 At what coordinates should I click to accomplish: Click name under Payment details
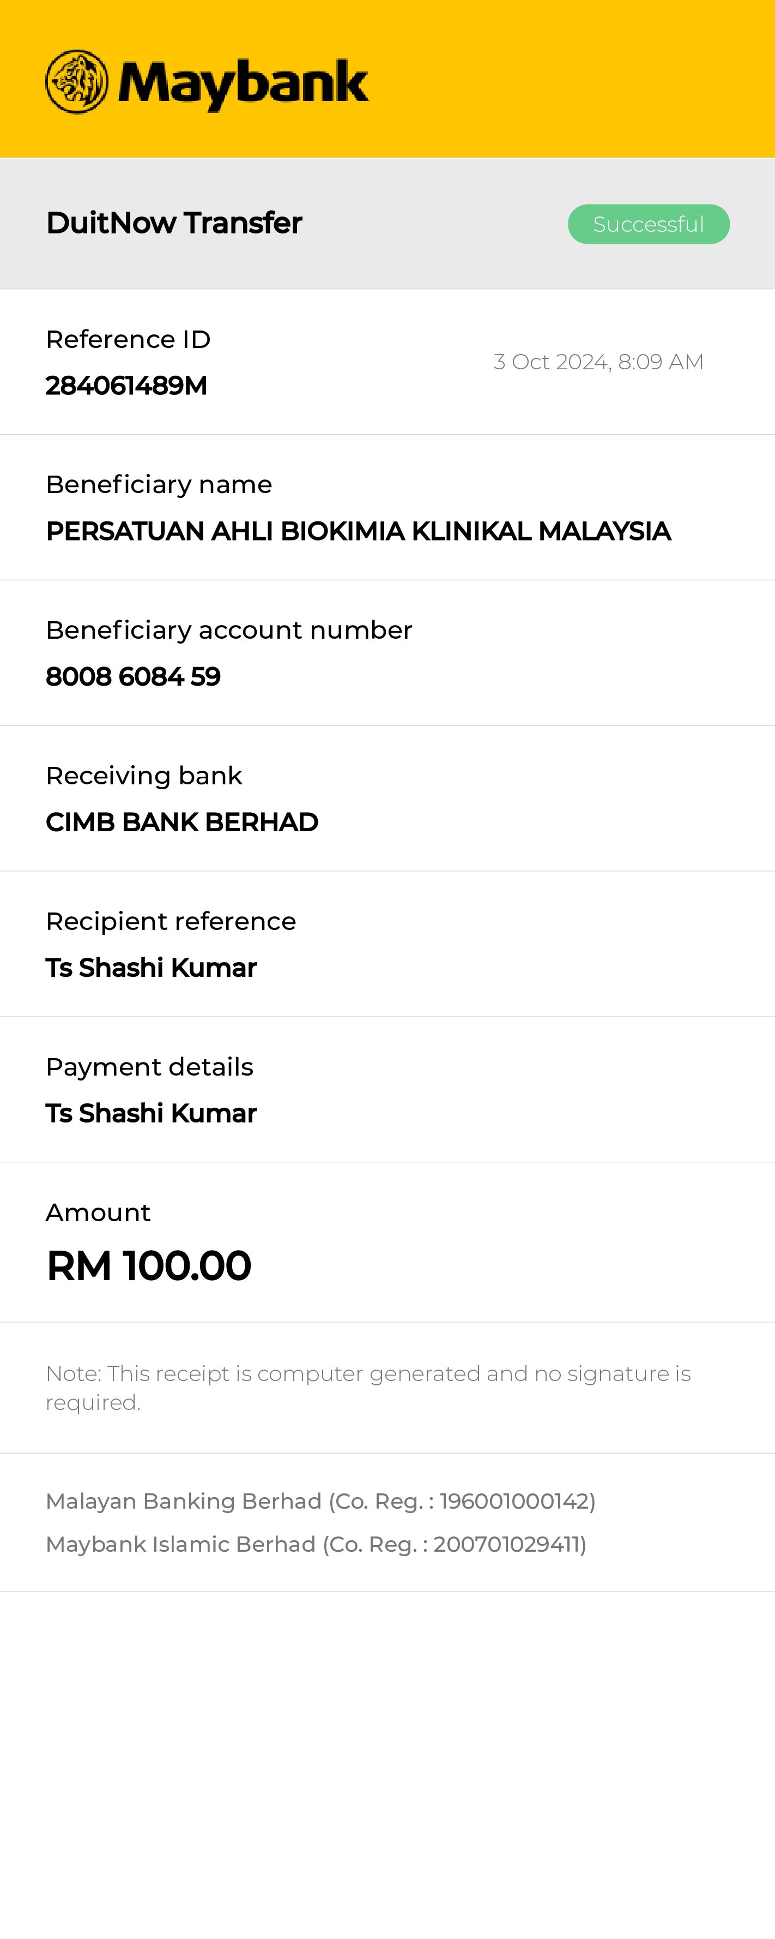pos(151,1113)
